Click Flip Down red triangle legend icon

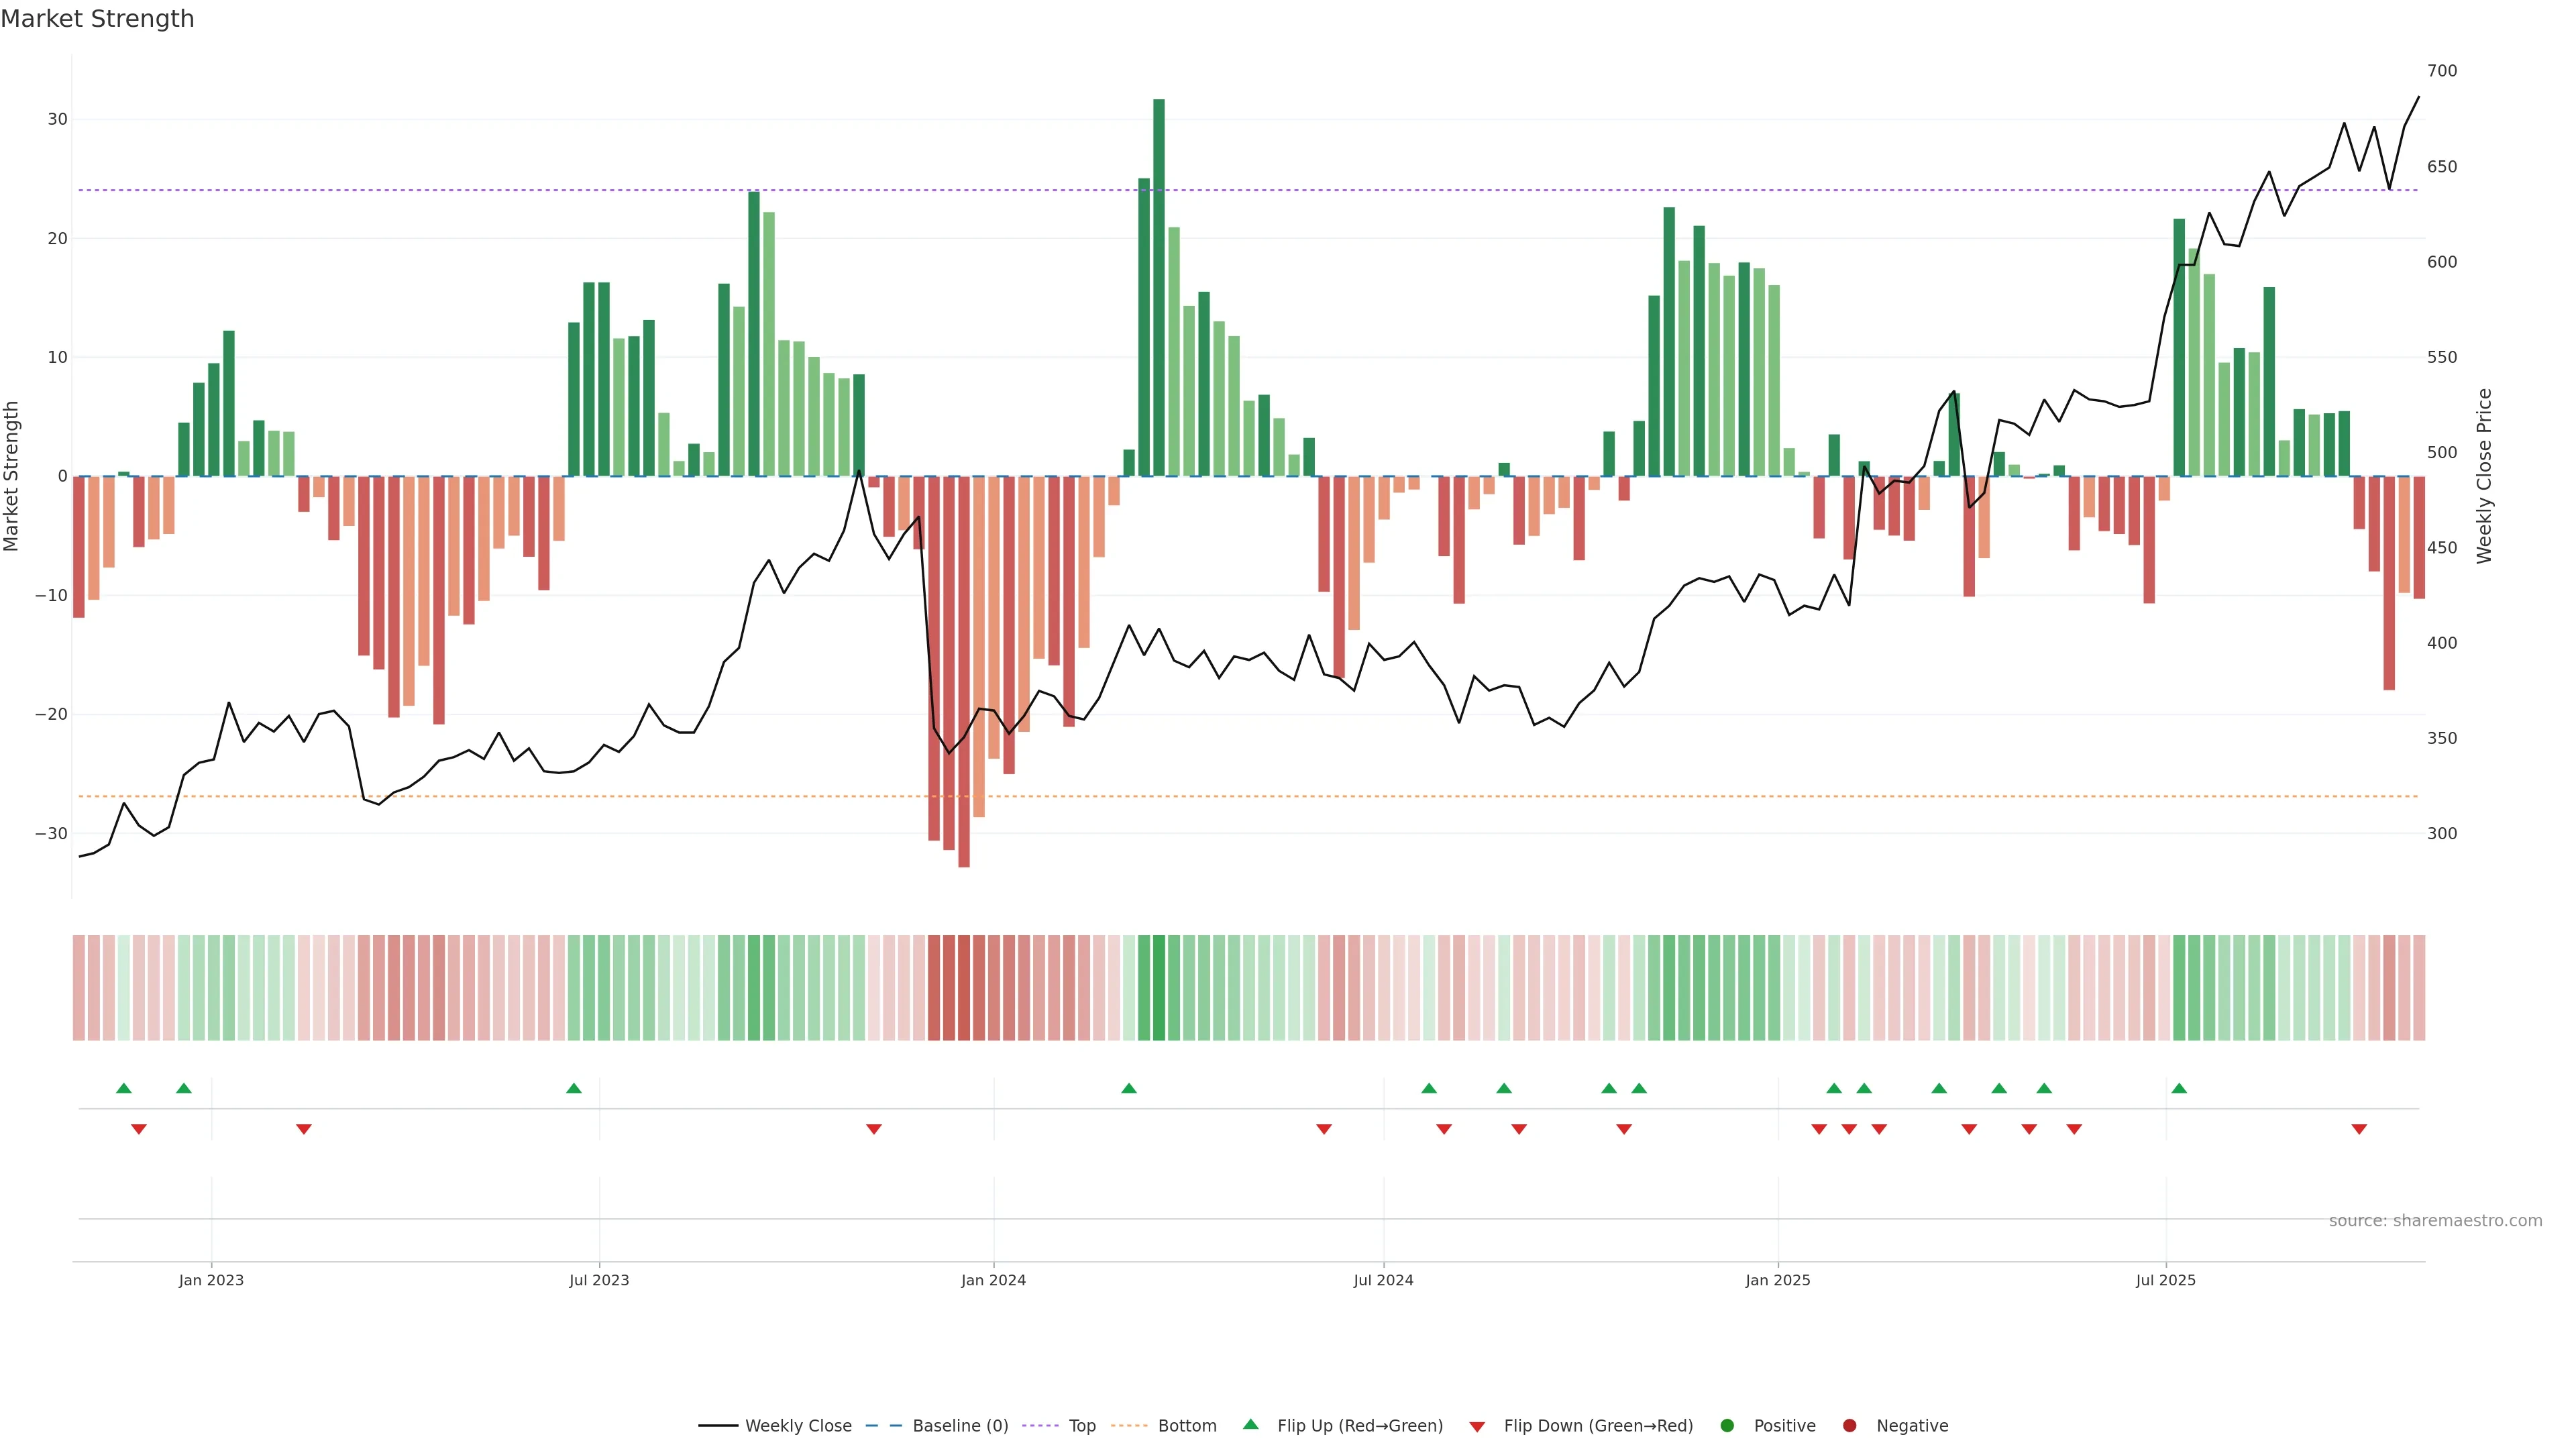coord(1477,1427)
